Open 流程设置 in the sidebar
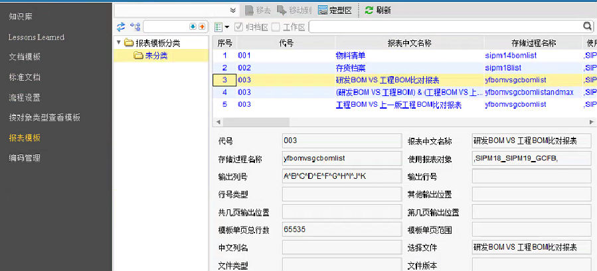Image resolution: width=597 pixels, height=271 pixels. (25, 97)
